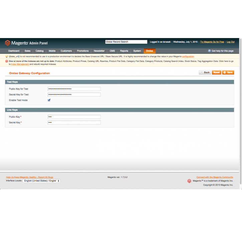Click the Magento logo in header
The height and width of the screenshot is (227, 242).
(26, 43)
